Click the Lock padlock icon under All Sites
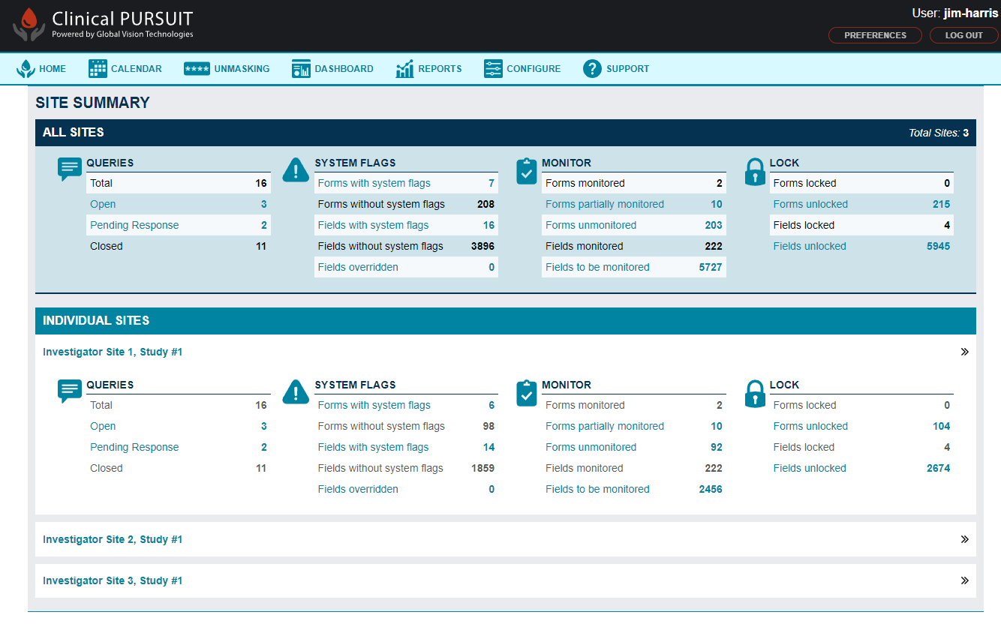Image resolution: width=1001 pixels, height=627 pixels. coord(755,172)
